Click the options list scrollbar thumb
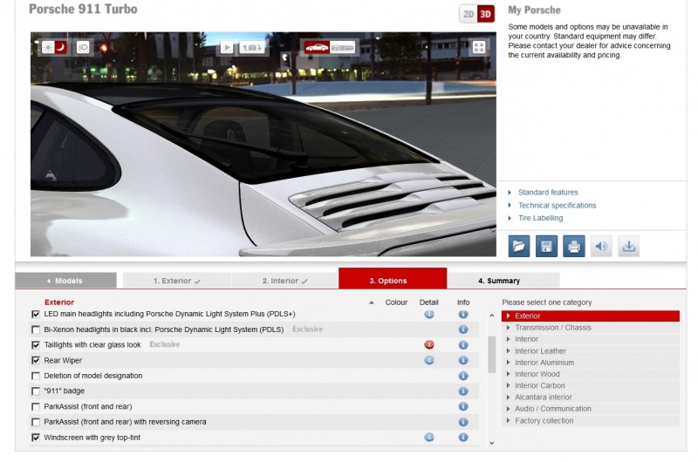The width and height of the screenshot is (698, 462). 491,355
